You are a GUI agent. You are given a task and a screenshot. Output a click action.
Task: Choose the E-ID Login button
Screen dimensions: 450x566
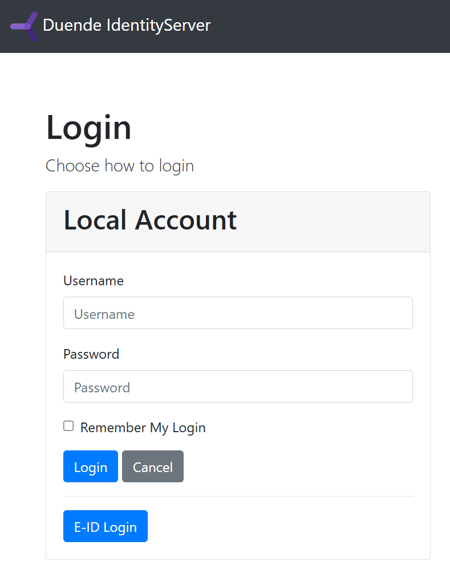click(x=106, y=527)
